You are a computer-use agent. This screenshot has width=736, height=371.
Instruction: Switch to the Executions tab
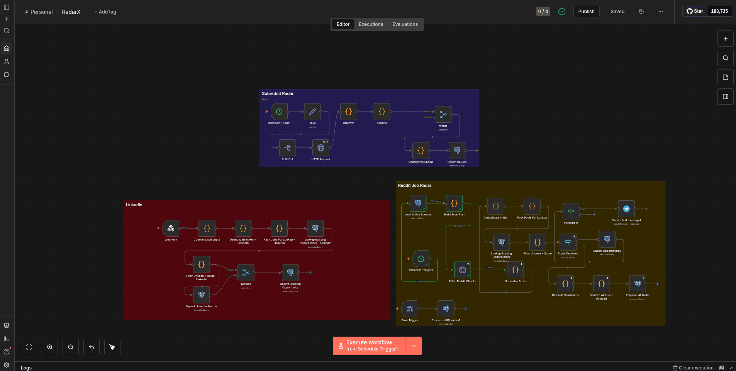[370, 24]
